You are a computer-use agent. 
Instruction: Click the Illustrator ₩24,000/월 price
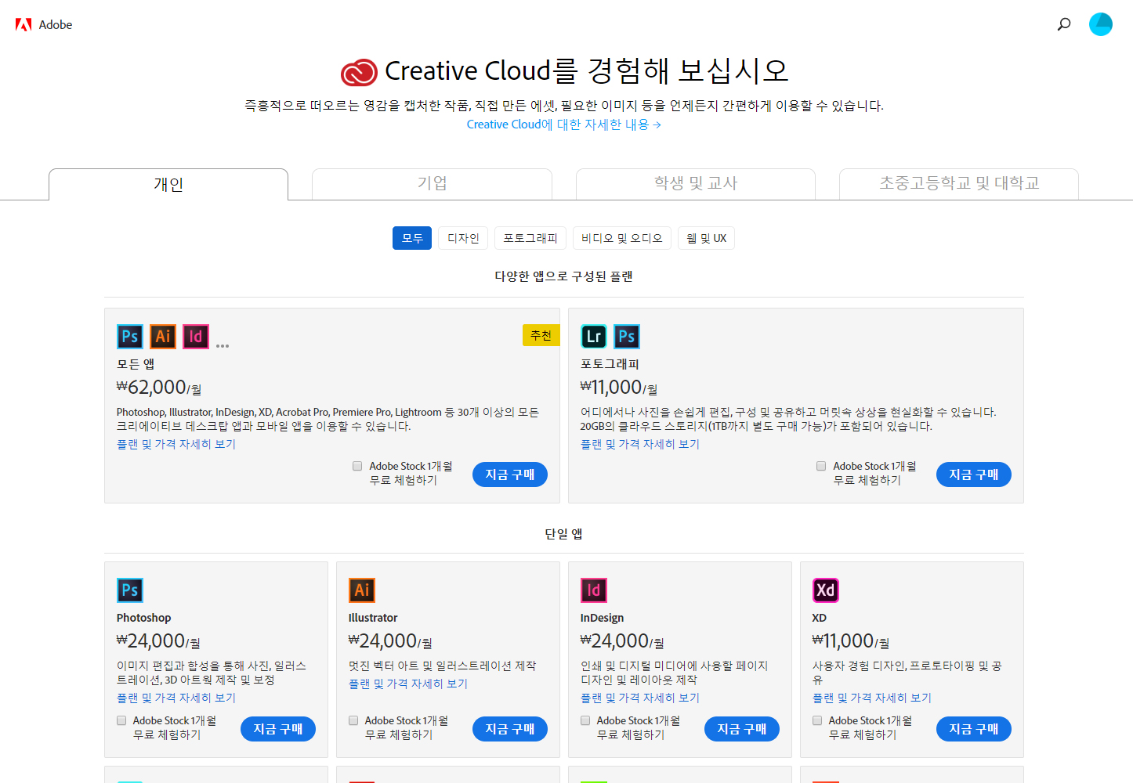pyautogui.click(x=390, y=641)
